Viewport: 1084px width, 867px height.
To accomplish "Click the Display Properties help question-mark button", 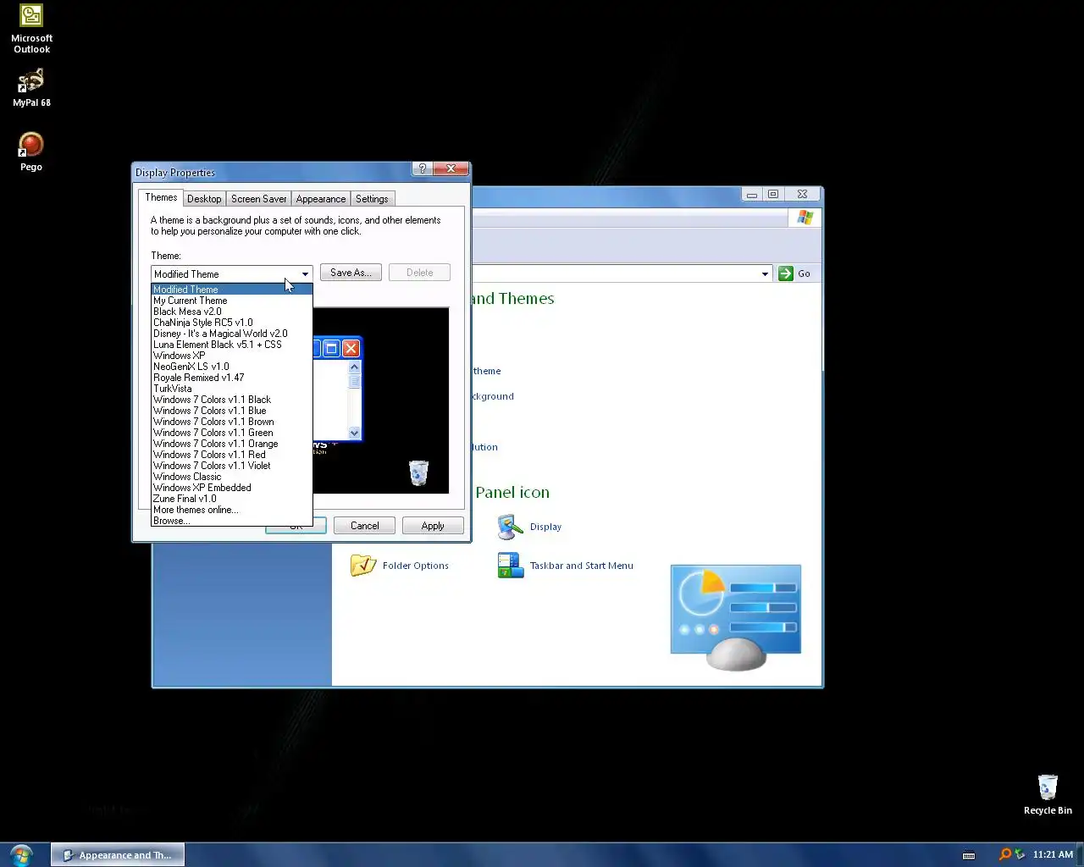I will click(x=423, y=168).
